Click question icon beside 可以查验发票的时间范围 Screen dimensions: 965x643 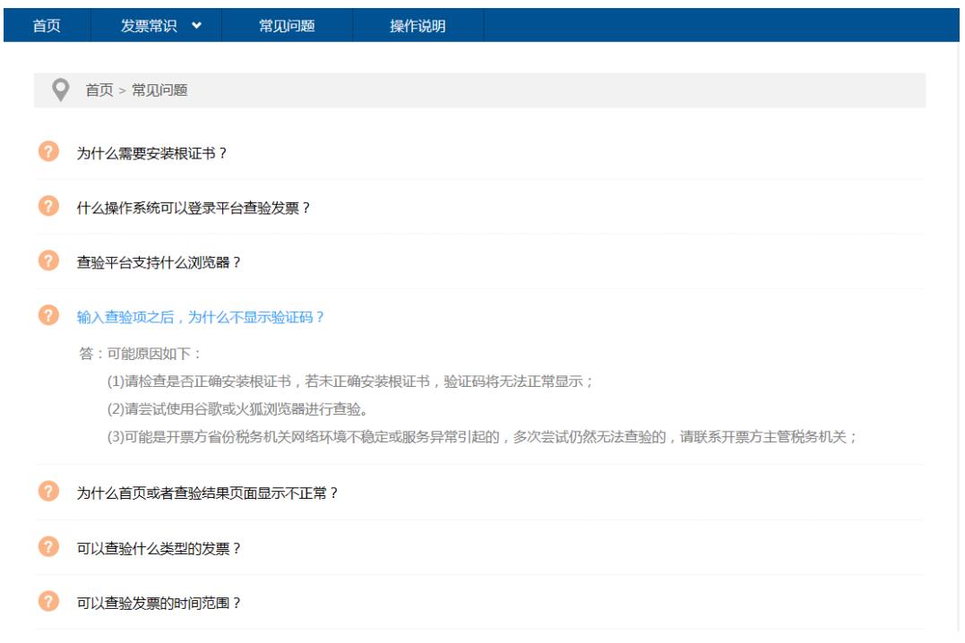(x=48, y=601)
